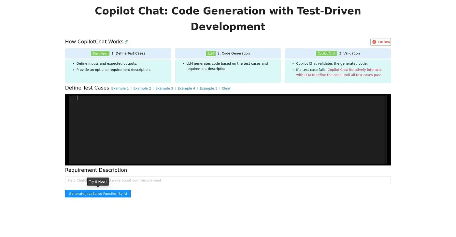
Task: Click the green Copilot Chat badge
Action: click(326, 54)
